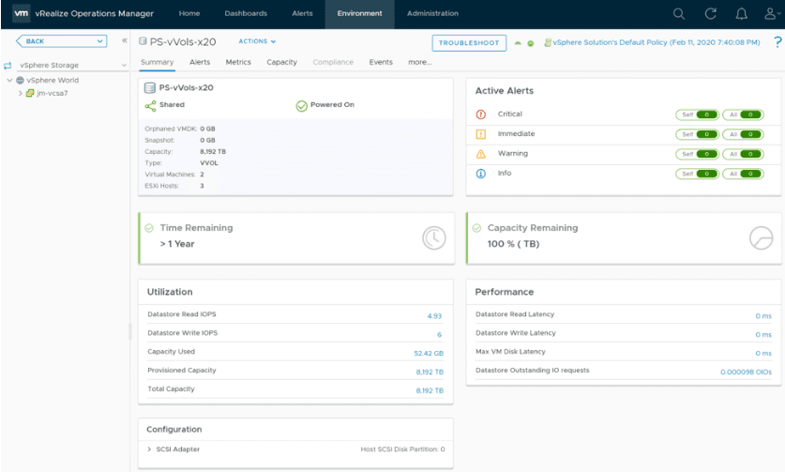Open the more... tabs menu

coord(419,62)
